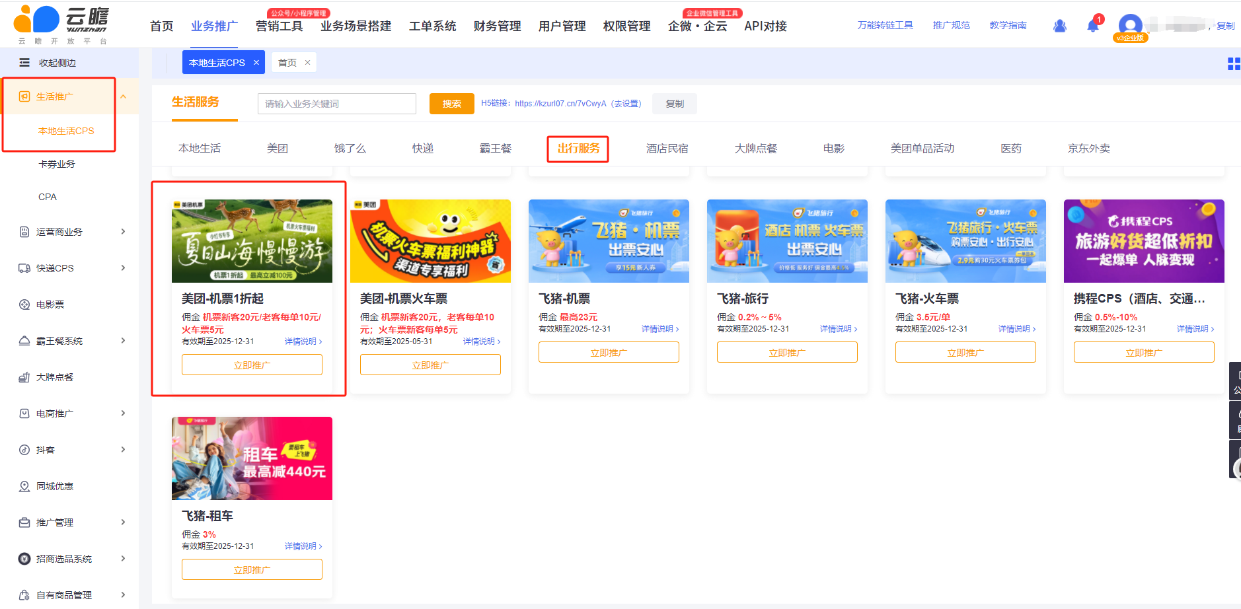Select CPA in the sidebar
The height and width of the screenshot is (609, 1241).
click(x=48, y=197)
